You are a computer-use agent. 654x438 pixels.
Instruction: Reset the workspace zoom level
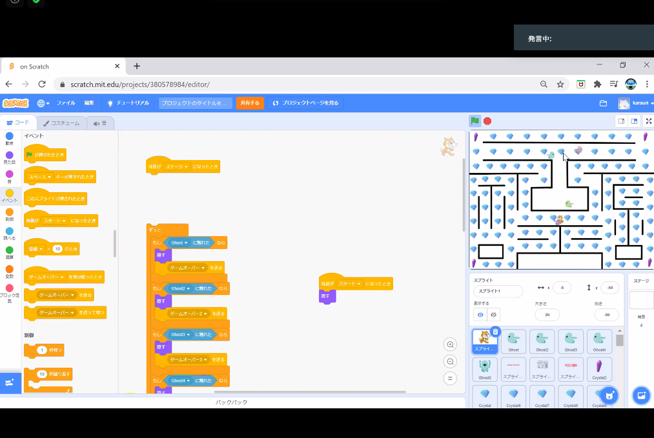pyautogui.click(x=450, y=379)
